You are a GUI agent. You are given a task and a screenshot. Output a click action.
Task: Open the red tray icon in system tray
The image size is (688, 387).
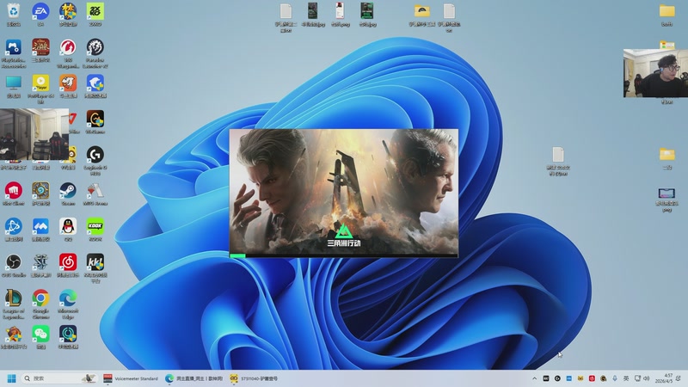pos(592,378)
